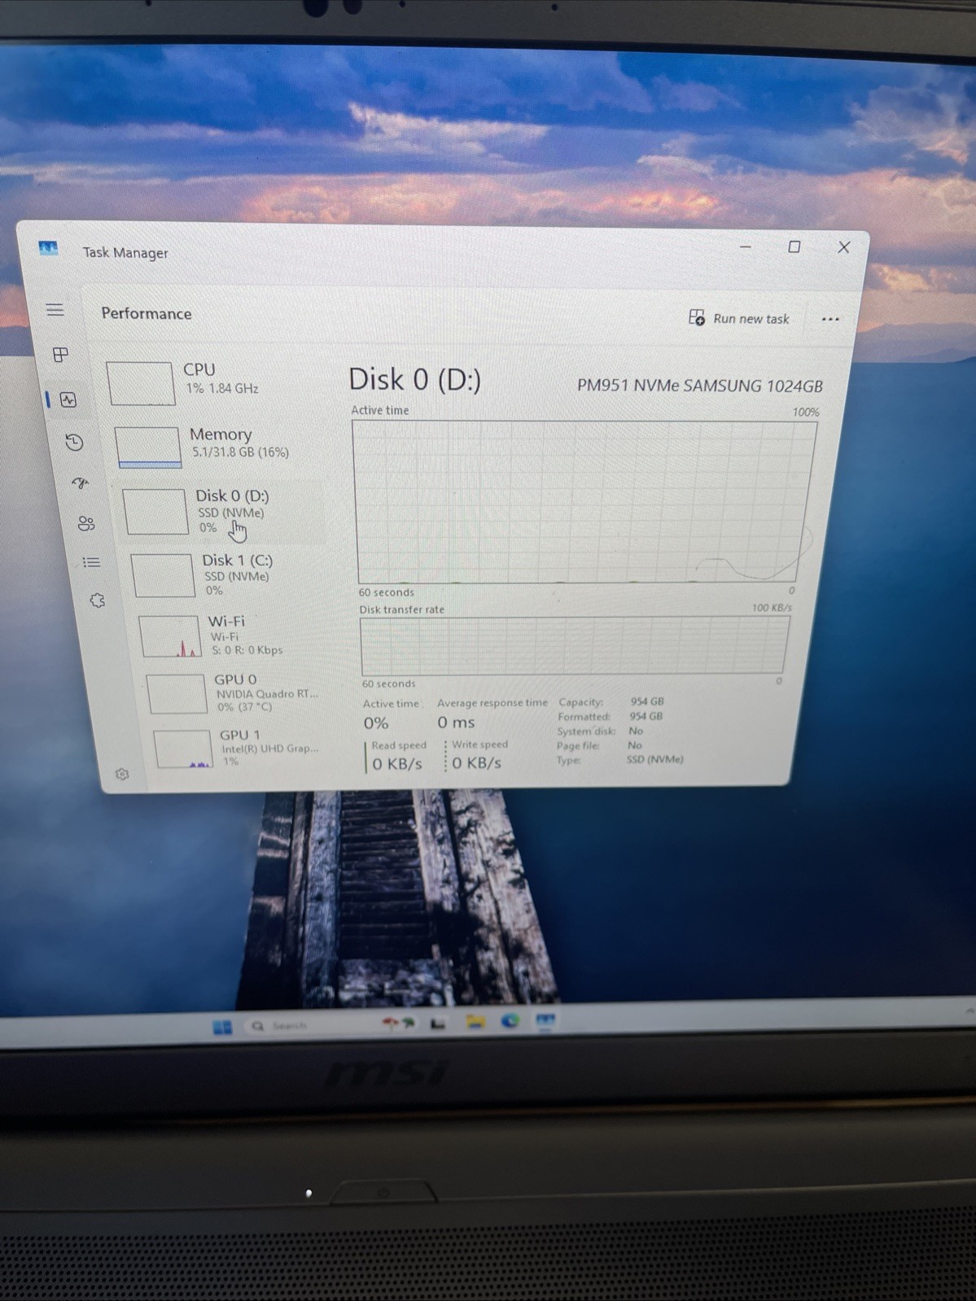The image size is (976, 1301).
Task: Select the Performance page icon in sidebar
Action: coord(68,399)
